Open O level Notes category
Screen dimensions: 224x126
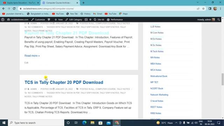[x=157, y=101]
